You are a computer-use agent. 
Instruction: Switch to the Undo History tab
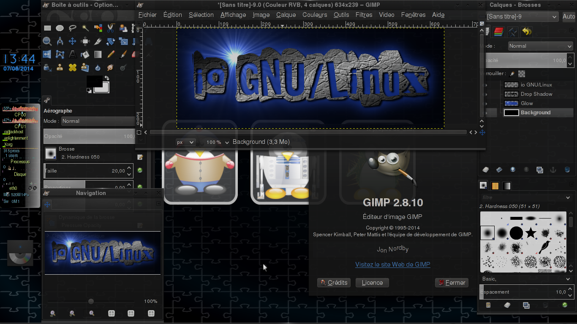point(526,32)
